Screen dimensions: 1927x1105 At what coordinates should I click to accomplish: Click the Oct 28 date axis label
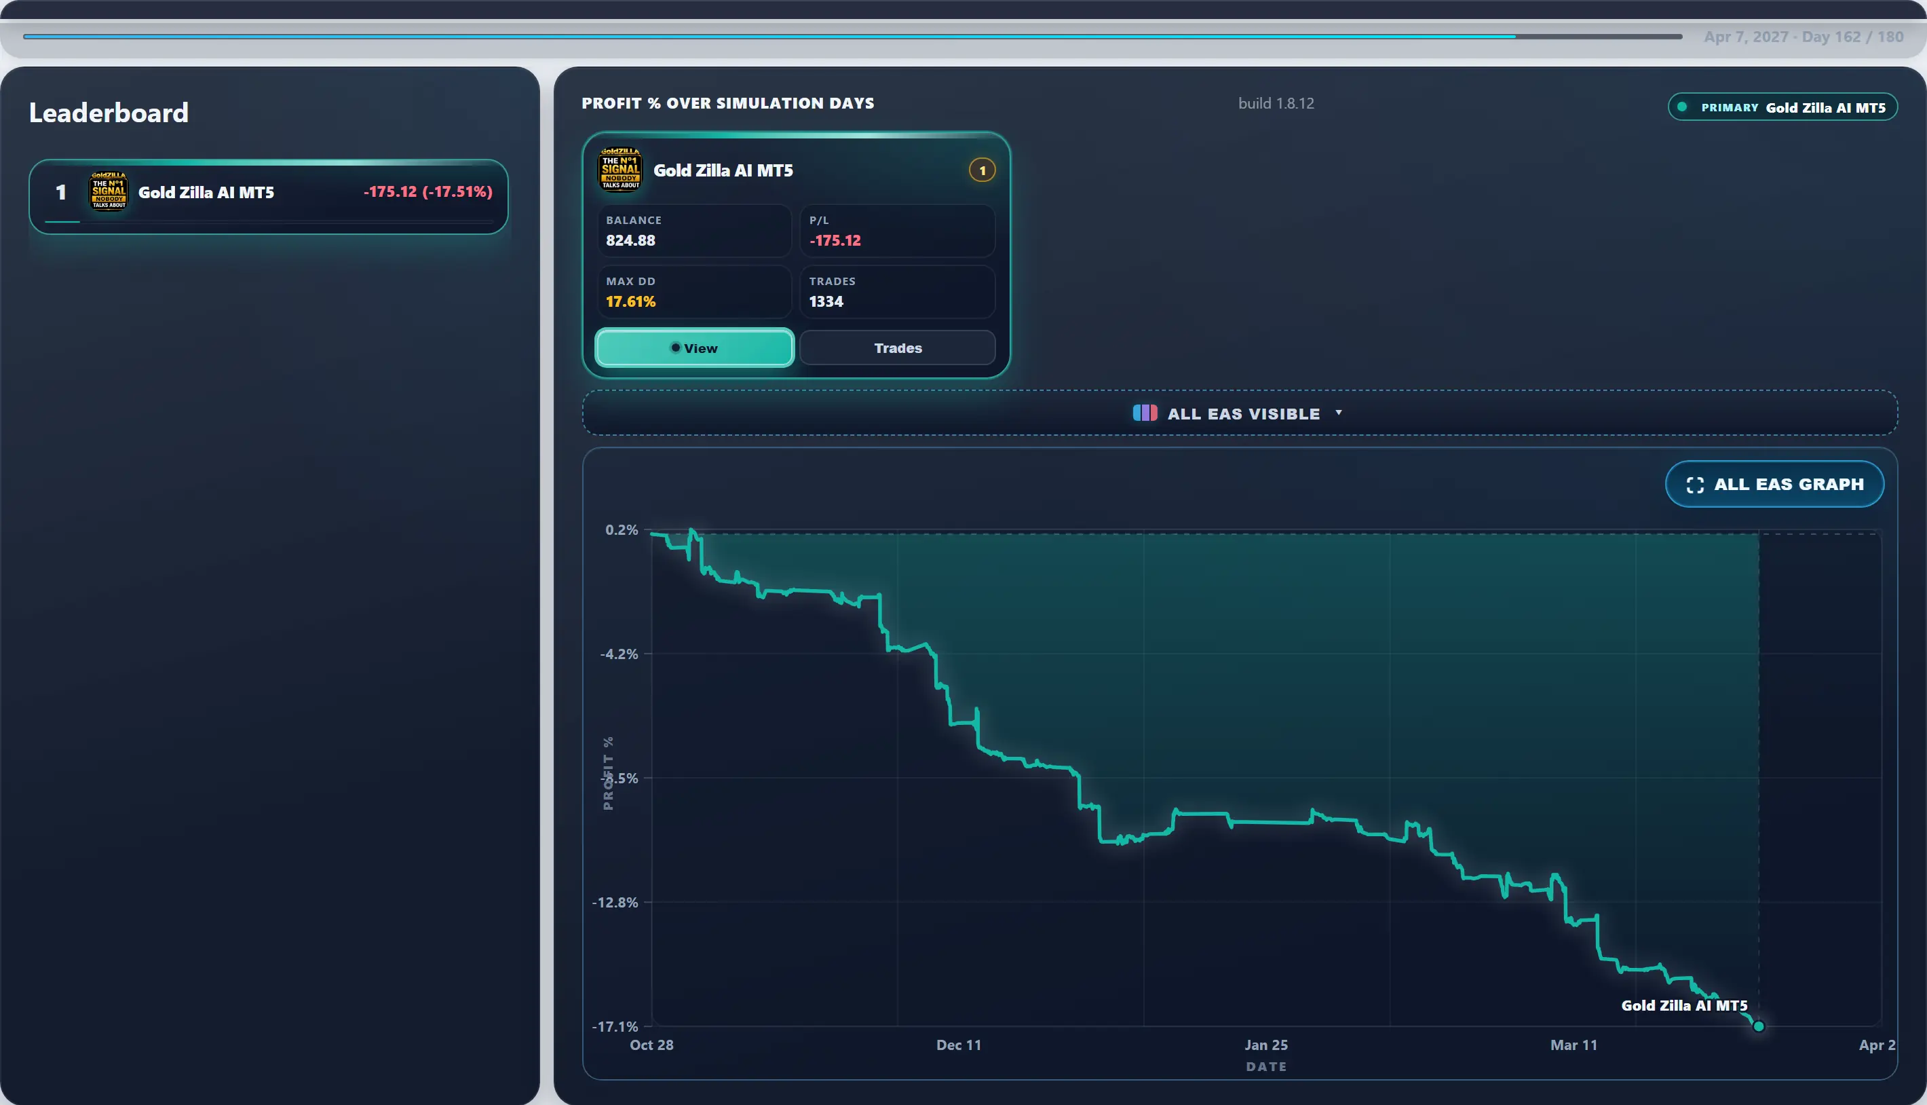pos(651,1045)
